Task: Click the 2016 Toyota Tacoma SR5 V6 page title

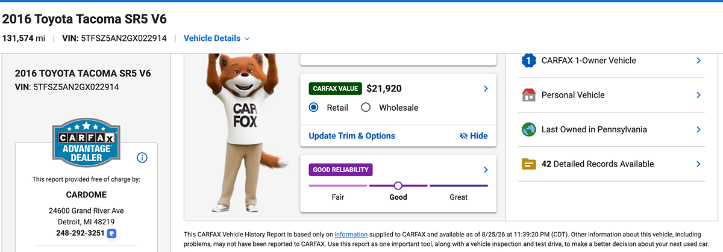Action: (84, 19)
